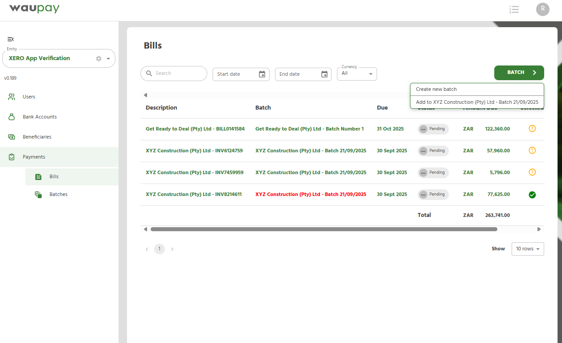
Task: Open bill INV8214611 description link
Action: click(194, 194)
